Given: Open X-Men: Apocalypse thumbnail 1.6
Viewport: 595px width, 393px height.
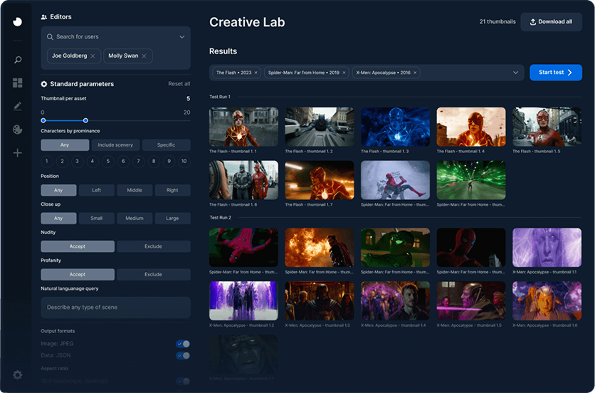Looking at the screenshot, I should click(x=547, y=300).
